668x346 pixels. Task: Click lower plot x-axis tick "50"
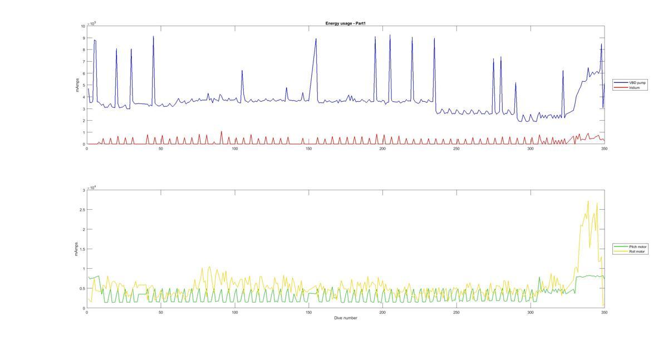click(x=161, y=313)
